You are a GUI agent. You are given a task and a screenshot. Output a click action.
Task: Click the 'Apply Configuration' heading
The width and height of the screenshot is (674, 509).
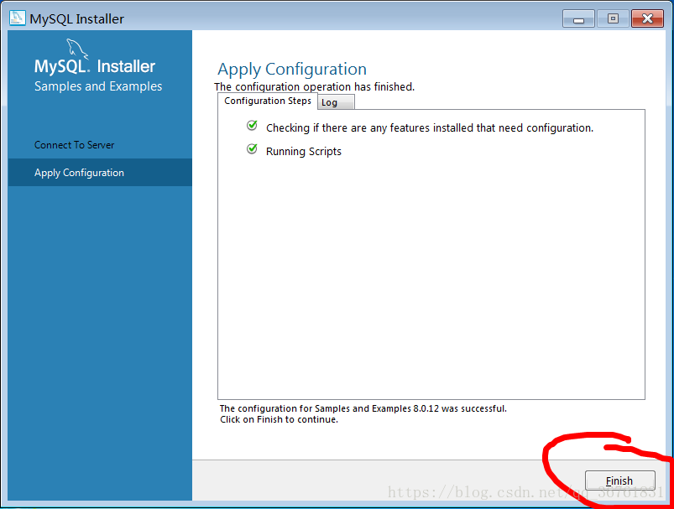(292, 69)
